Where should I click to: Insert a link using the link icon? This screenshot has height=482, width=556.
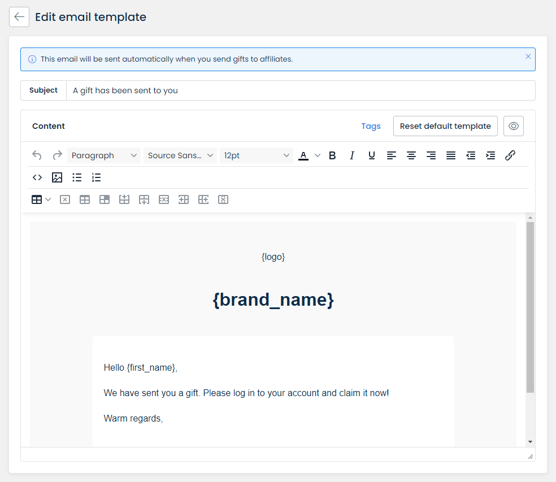[x=510, y=155]
